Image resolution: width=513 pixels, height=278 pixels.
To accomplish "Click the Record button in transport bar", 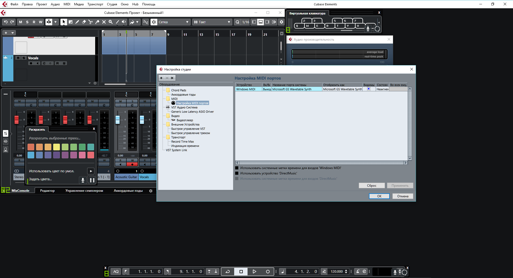I will (x=268, y=272).
